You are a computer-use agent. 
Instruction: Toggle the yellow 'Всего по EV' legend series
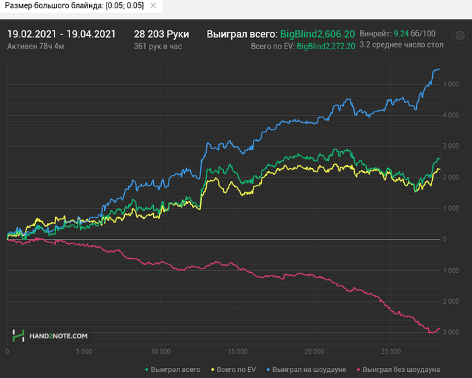pos(233,369)
